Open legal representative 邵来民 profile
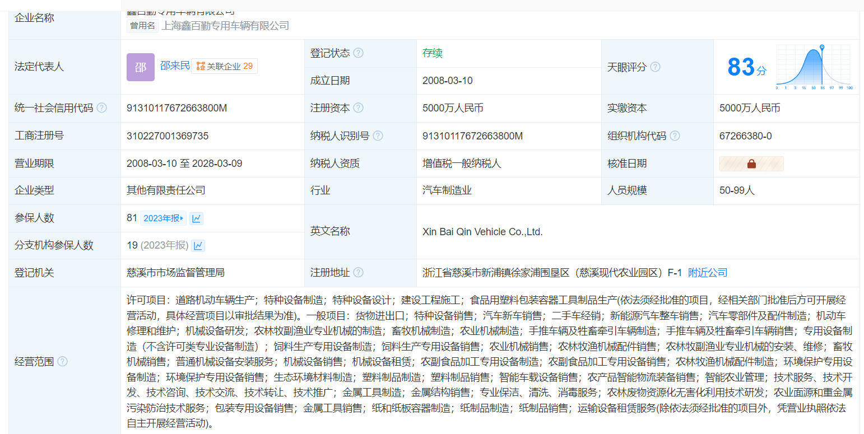The height and width of the screenshot is (434, 864). click(175, 66)
